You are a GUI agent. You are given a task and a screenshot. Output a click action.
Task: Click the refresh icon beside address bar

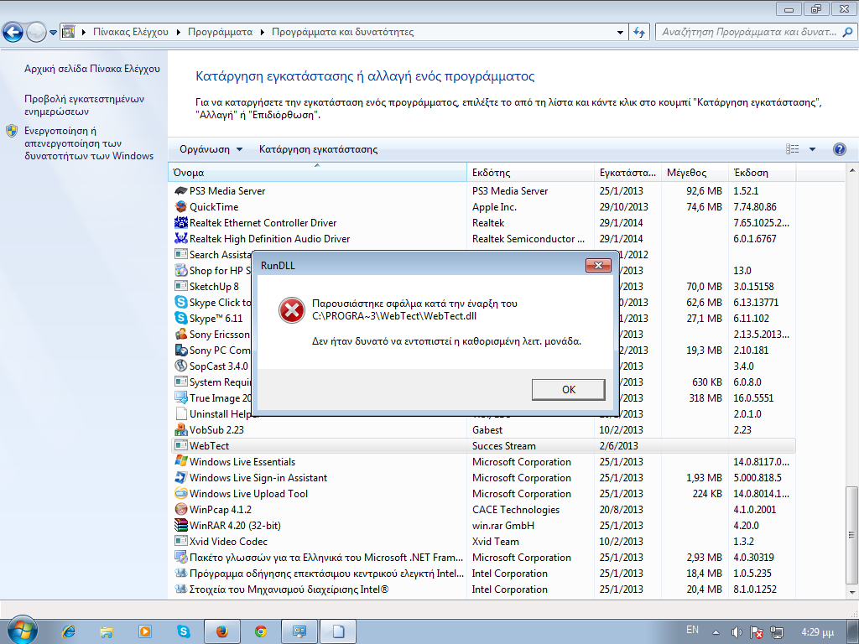pos(638,33)
